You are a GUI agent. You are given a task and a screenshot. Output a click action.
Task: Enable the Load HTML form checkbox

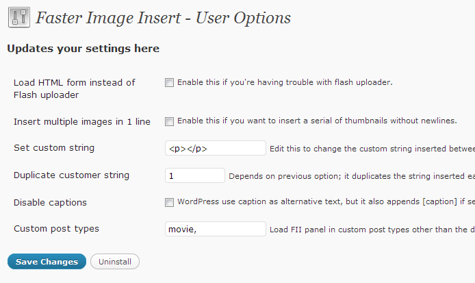(x=169, y=83)
